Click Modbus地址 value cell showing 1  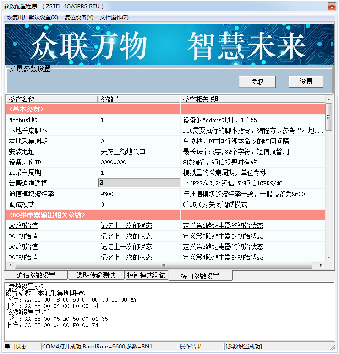click(x=139, y=120)
